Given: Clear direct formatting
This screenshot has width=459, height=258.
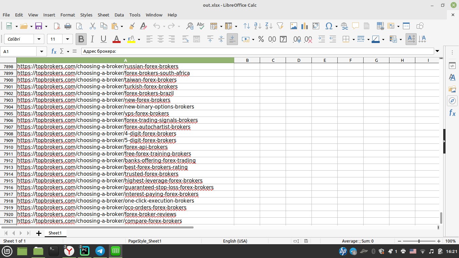Looking at the screenshot, I should [x=143, y=26].
